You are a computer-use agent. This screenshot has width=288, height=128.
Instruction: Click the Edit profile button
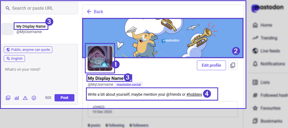tap(211, 65)
